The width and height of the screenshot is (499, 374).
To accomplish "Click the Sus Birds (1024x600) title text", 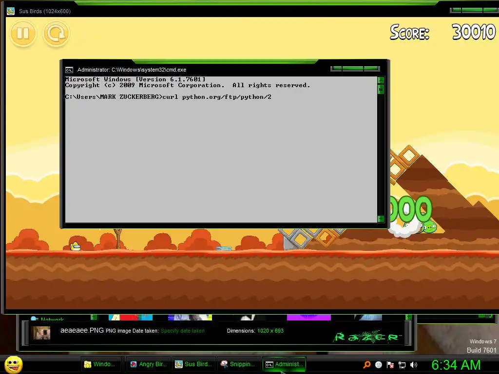I will tap(45, 11).
